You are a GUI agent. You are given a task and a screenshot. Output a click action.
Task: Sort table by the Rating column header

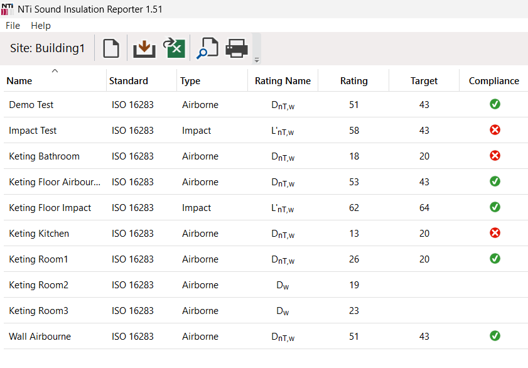pyautogui.click(x=353, y=80)
